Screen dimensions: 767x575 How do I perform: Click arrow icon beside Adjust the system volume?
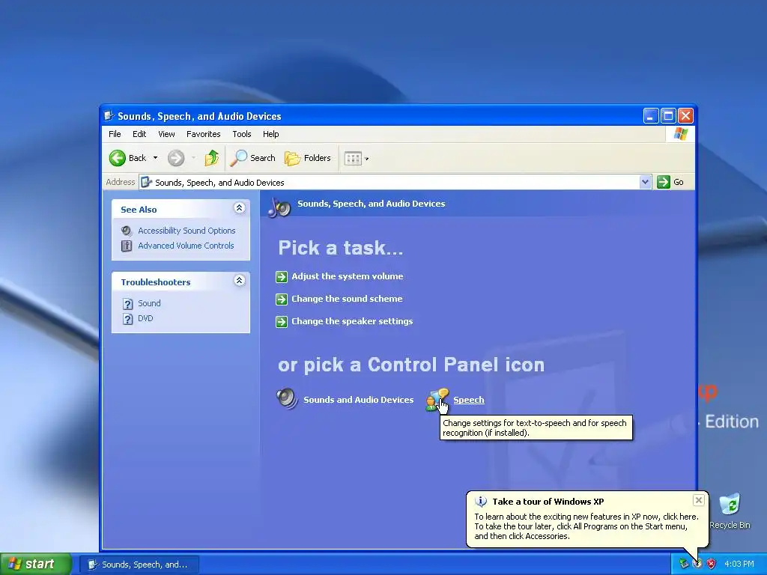click(x=282, y=277)
